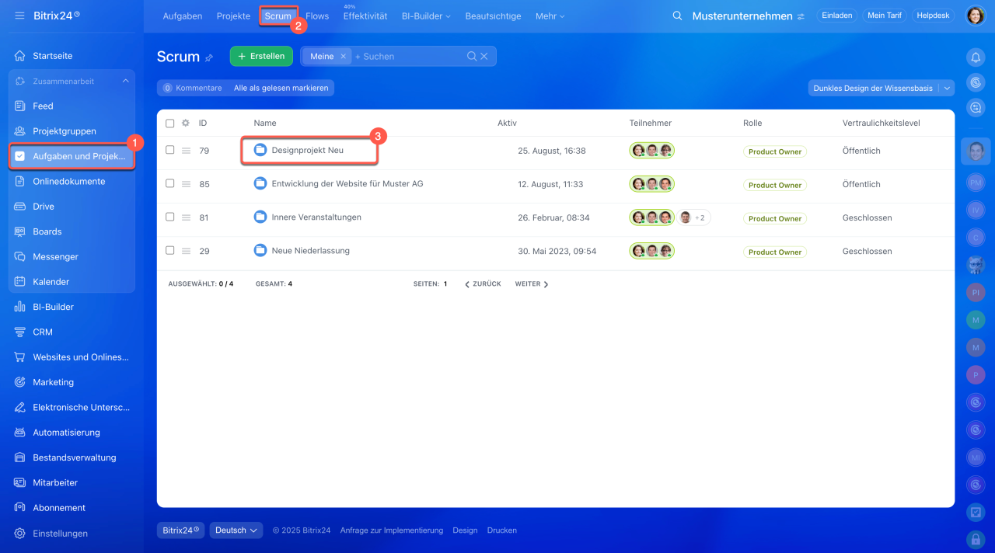Open the notifications bell icon
The image size is (995, 553).
tap(976, 57)
